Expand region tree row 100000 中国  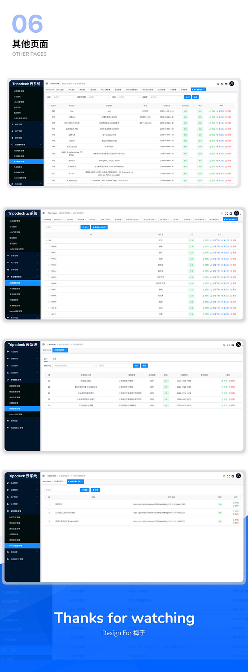pos(49,246)
